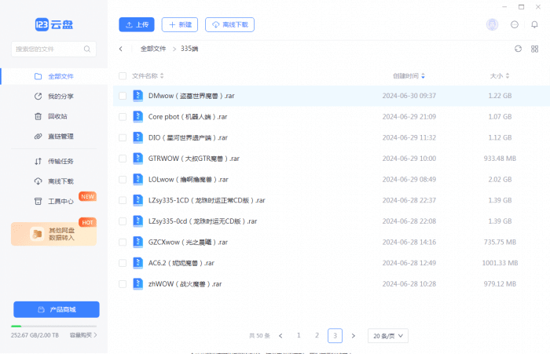Click the DMwow rar file icon
Screen dimensions: 550x354
[x=137, y=96]
